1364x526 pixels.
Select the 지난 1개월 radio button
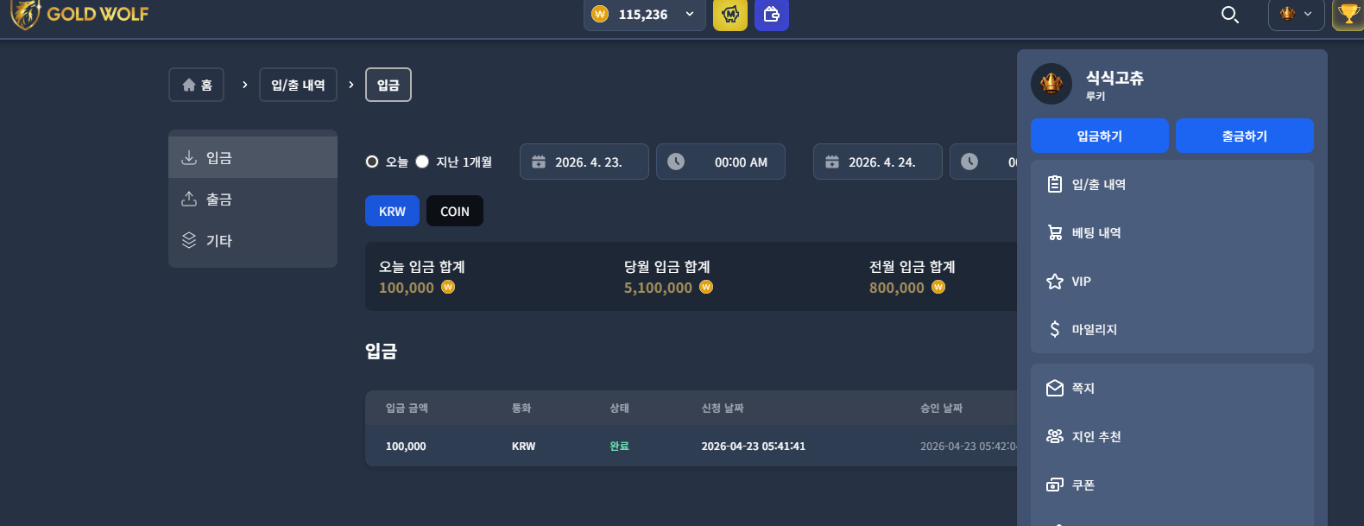[422, 162]
